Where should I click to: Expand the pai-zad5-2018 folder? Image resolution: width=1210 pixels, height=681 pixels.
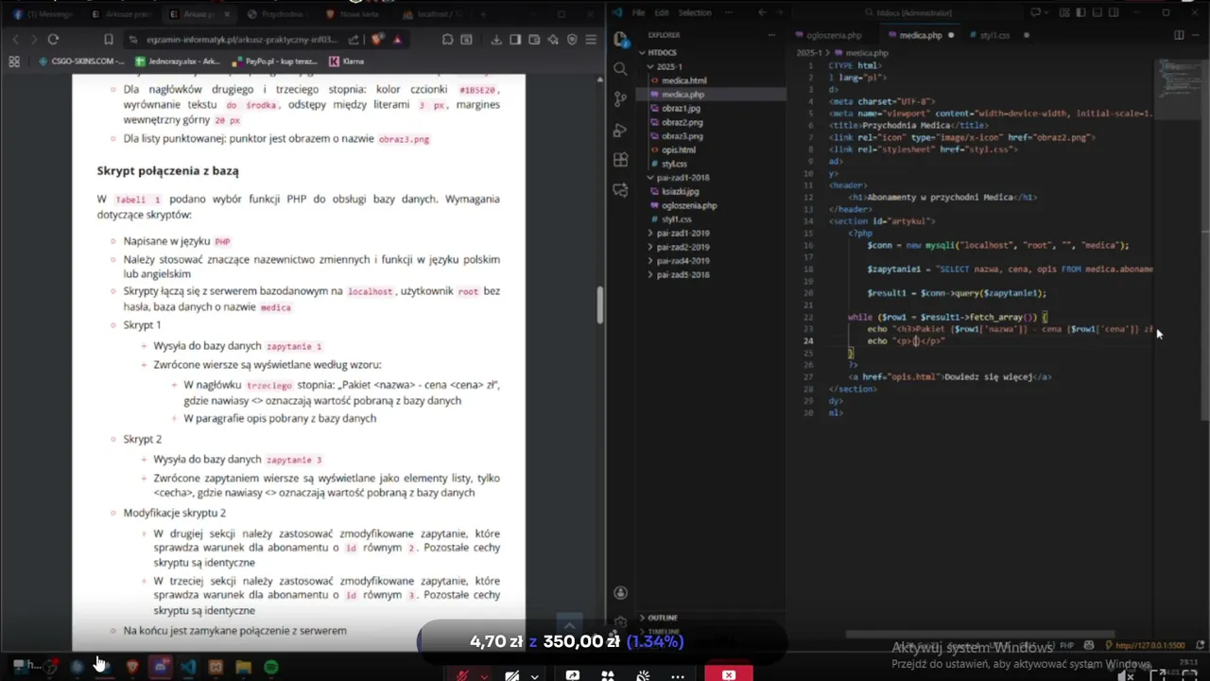(x=683, y=274)
